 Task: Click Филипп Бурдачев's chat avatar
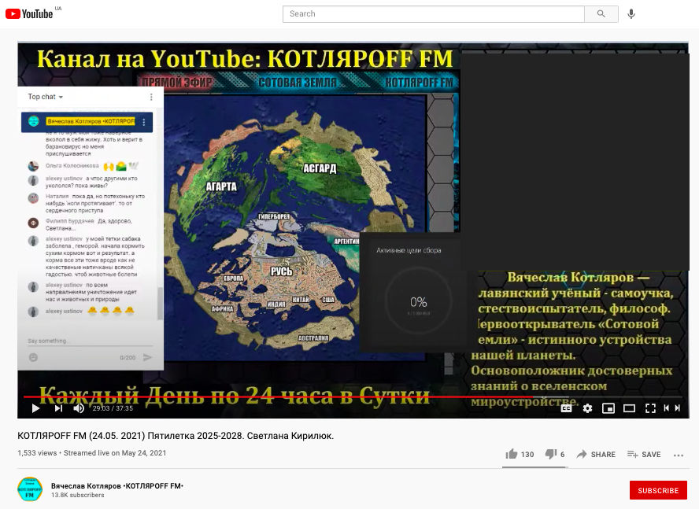click(x=33, y=223)
